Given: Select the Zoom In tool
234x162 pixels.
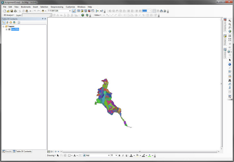Looking at the screenshot, I should pyautogui.click(x=230, y=21).
